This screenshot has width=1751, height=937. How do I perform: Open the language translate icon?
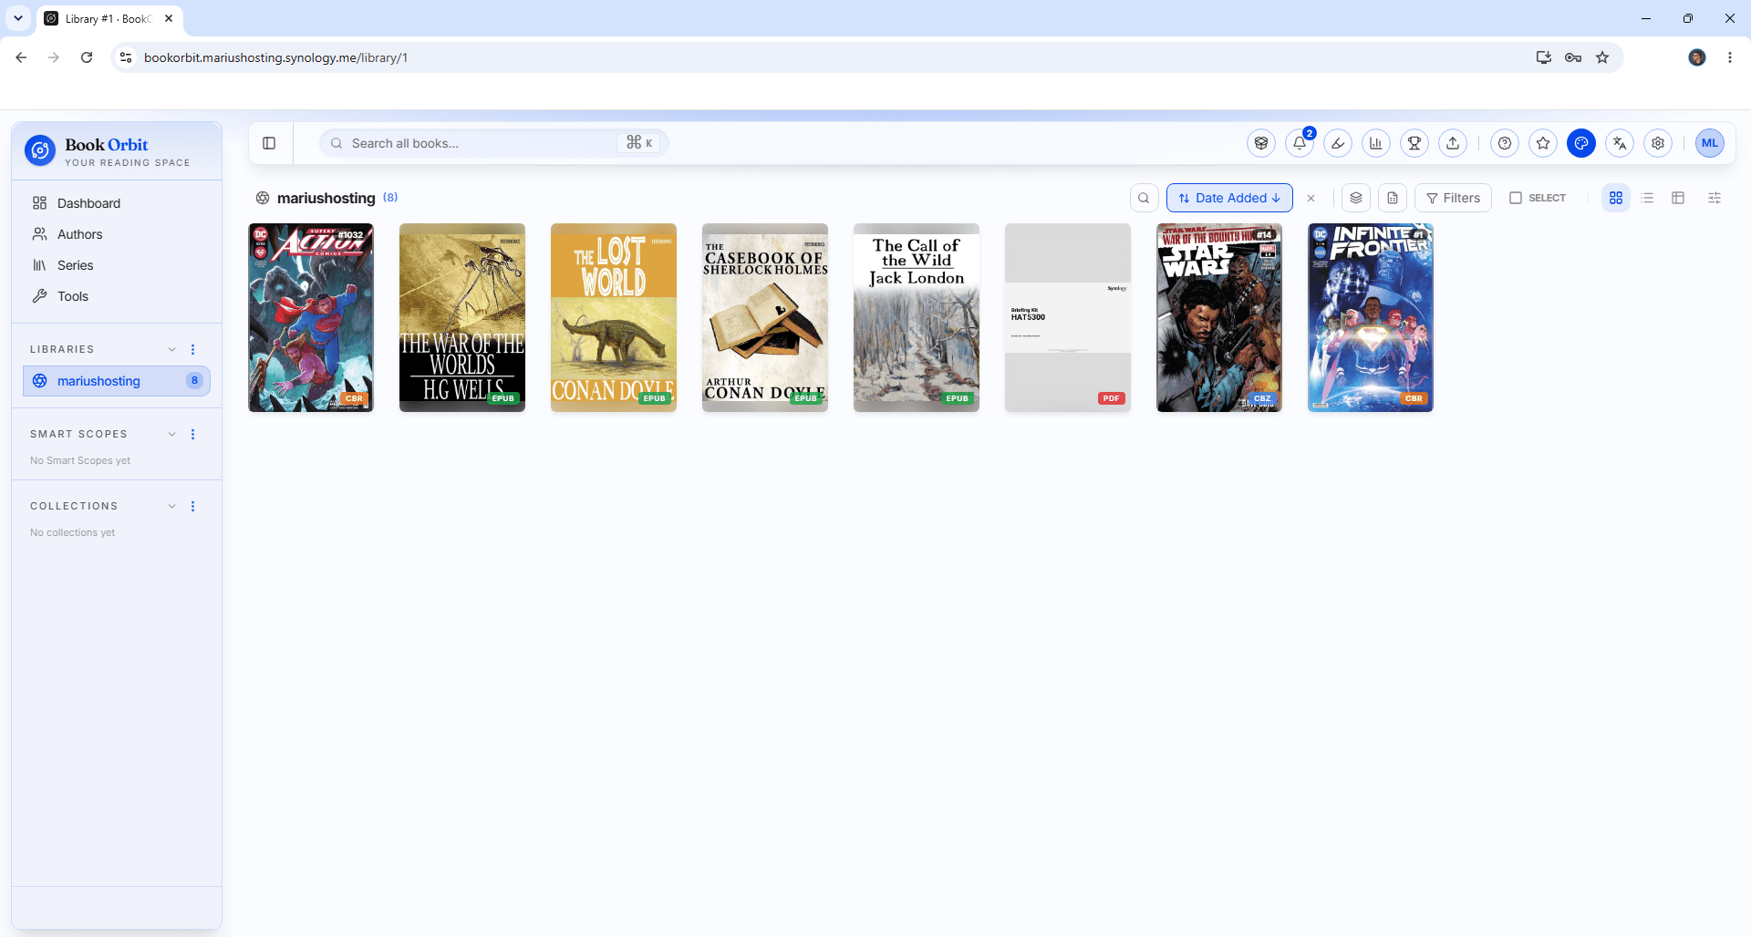click(x=1620, y=143)
